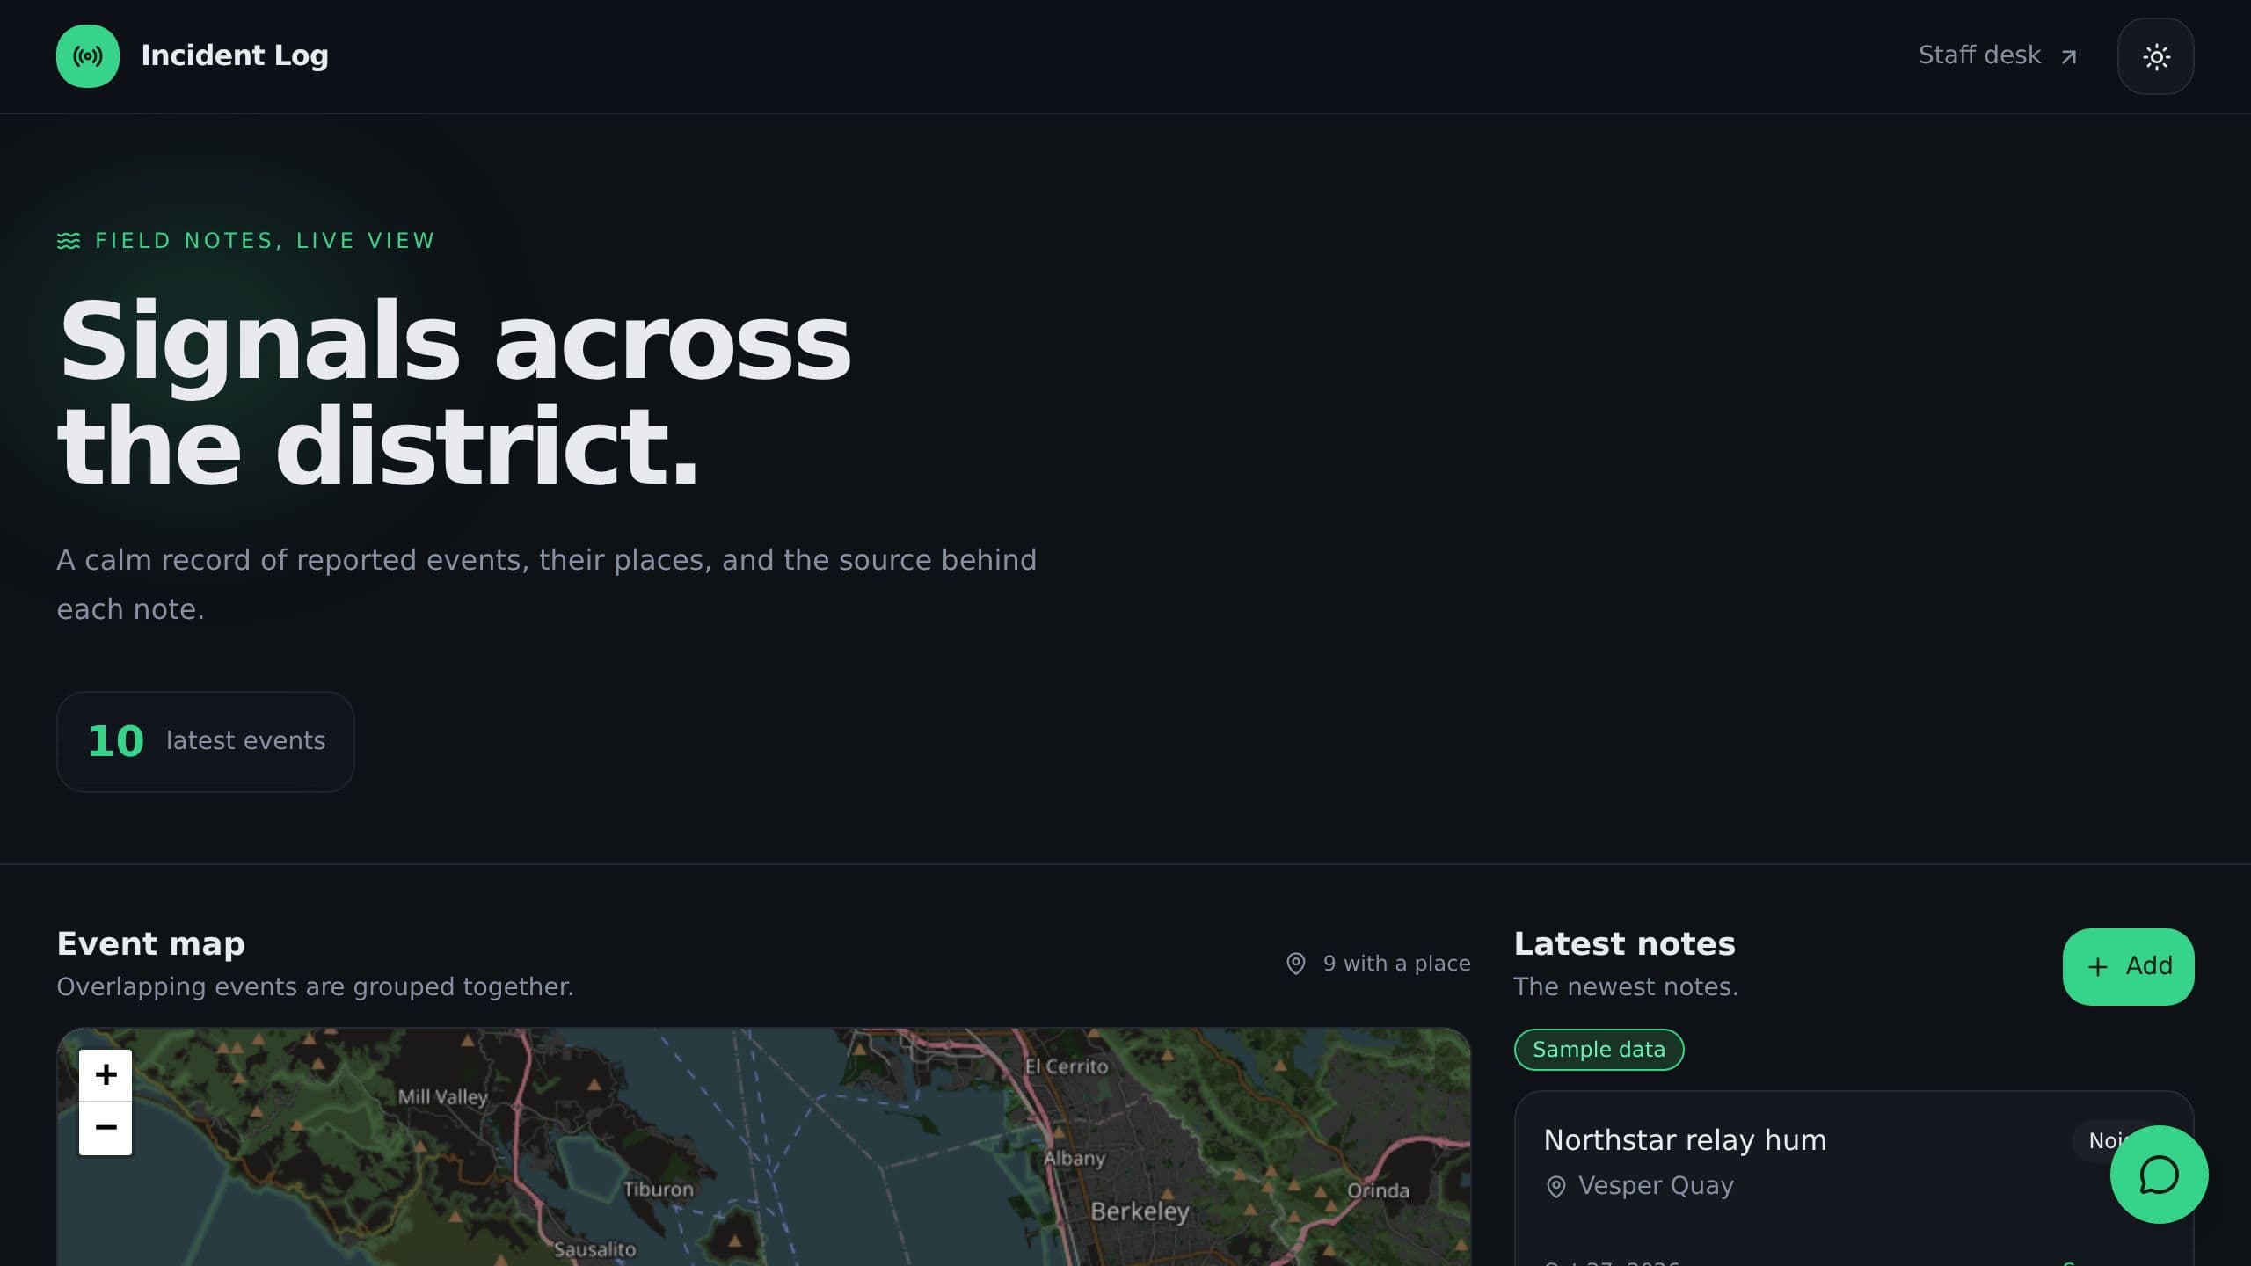
Task: Open the floating chat bubble button
Action: pyautogui.click(x=2159, y=1175)
